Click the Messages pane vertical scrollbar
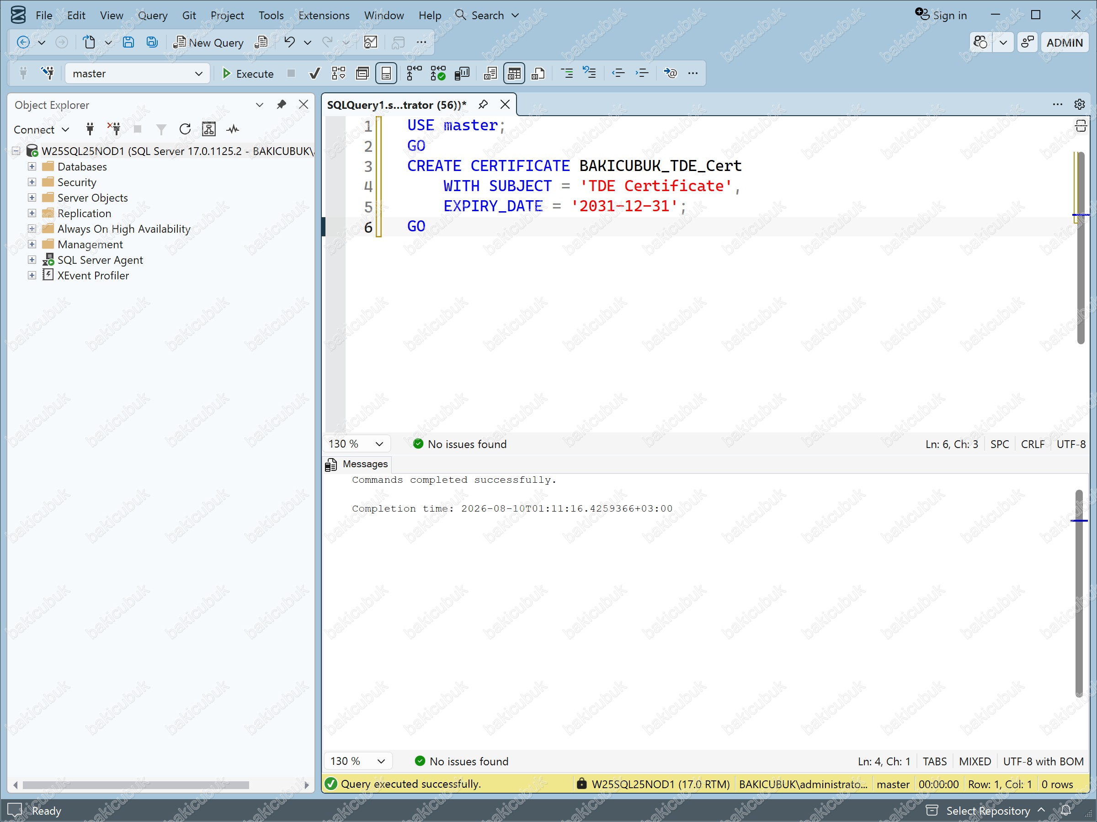The width and height of the screenshot is (1097, 822). 1079,593
